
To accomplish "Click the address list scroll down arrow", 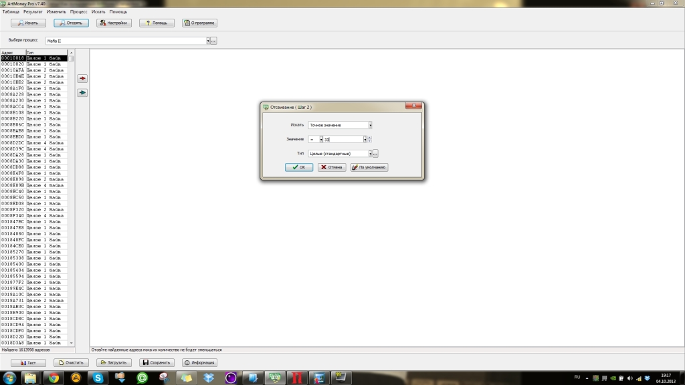I will tap(71, 343).
